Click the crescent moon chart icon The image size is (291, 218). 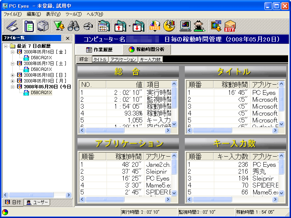point(169,26)
